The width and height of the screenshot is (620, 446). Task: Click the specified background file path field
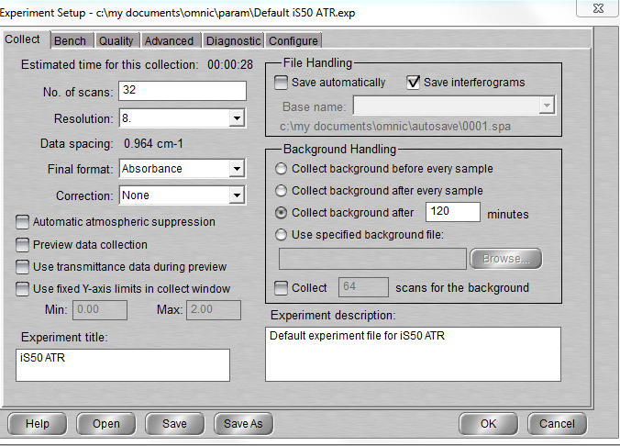[372, 259]
